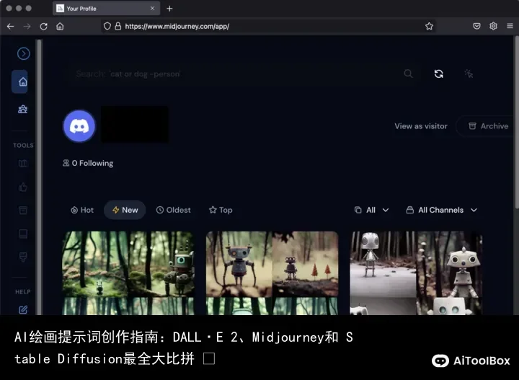Click the refresh sync icon beside search
The image size is (519, 380).
(x=438, y=74)
